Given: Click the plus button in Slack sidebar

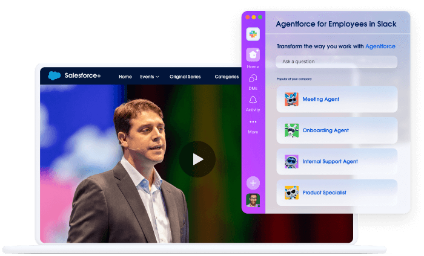Looking at the screenshot, I should click(x=253, y=183).
